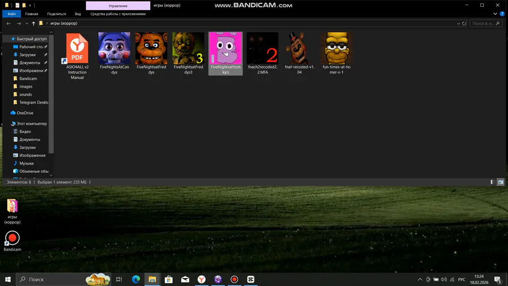Click the clock showing 13:24
Viewport: 508px width, 286px height.
click(479, 276)
